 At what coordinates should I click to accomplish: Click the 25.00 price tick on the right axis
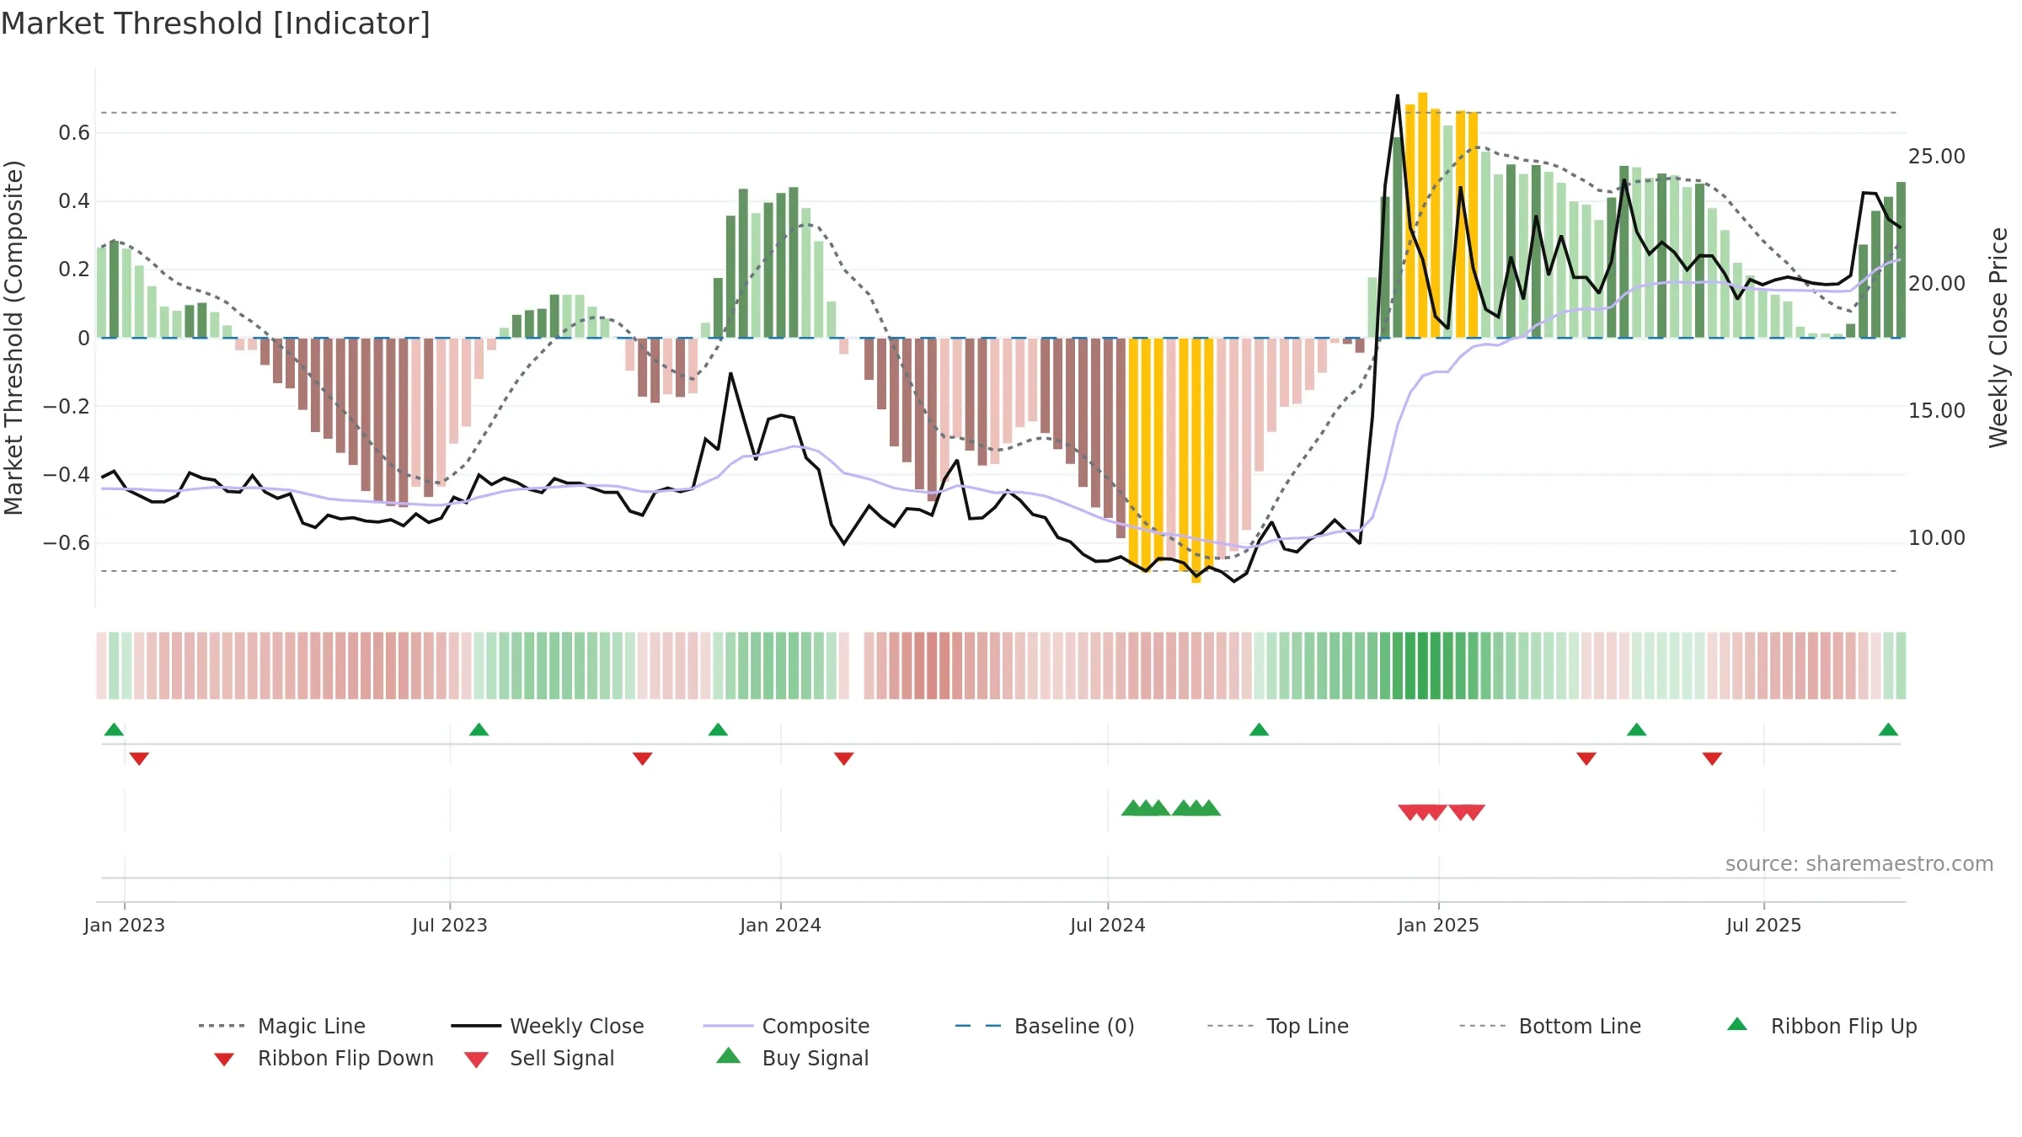[x=1936, y=157]
